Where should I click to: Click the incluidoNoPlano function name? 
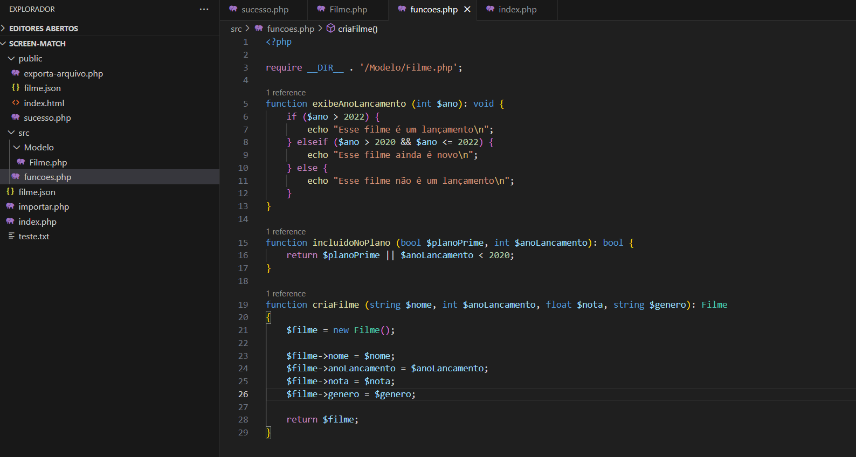click(351, 243)
